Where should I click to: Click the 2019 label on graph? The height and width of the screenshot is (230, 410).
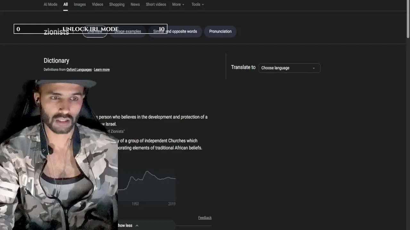coord(172,204)
